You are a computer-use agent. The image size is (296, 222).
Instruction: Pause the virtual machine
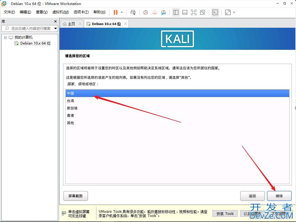point(115,12)
